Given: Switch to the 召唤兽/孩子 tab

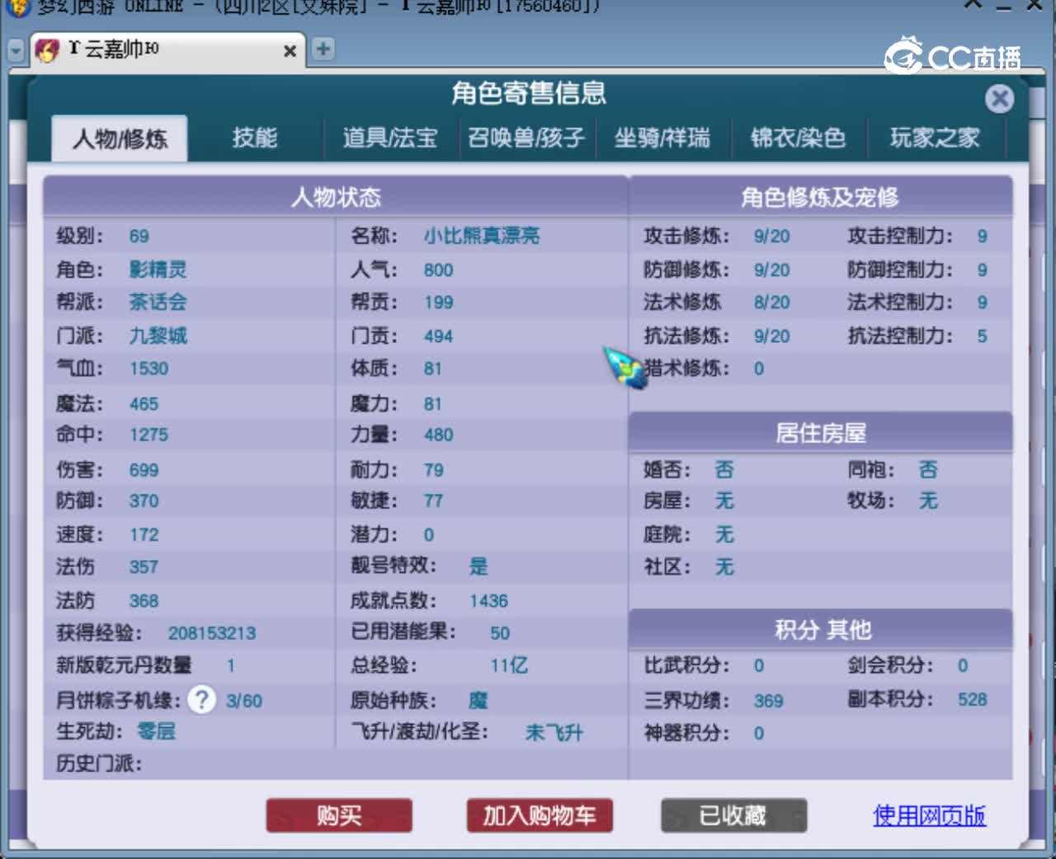Looking at the screenshot, I should (x=526, y=138).
